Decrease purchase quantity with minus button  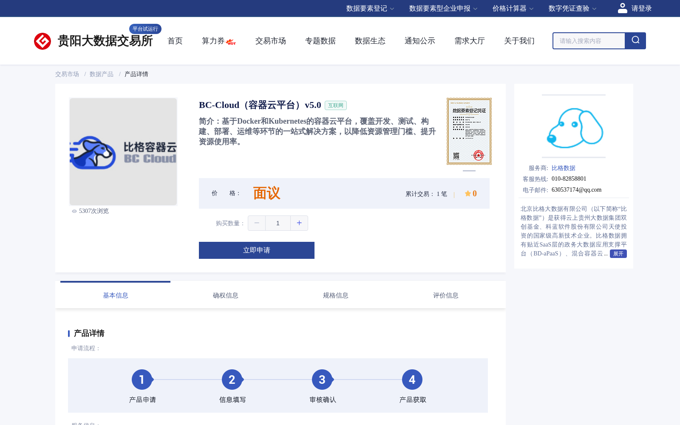pos(257,223)
